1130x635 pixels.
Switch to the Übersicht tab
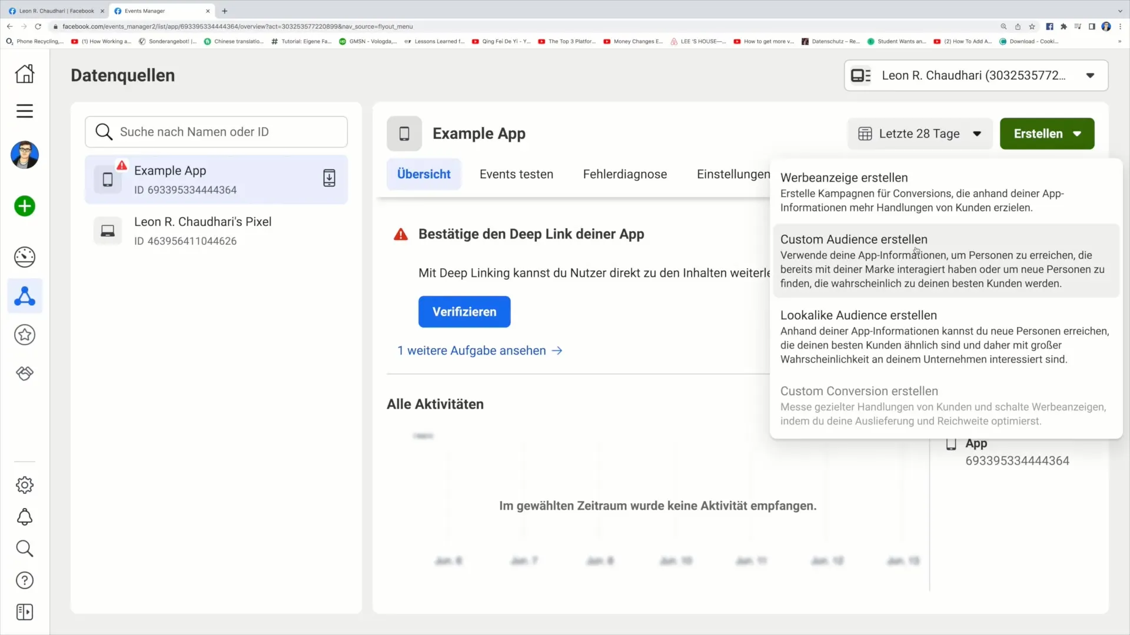pos(424,174)
